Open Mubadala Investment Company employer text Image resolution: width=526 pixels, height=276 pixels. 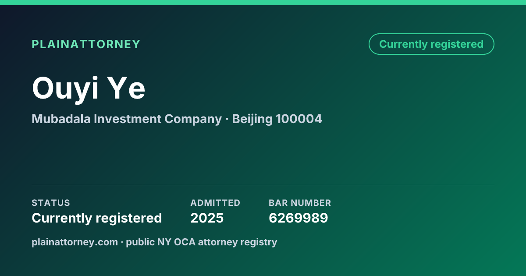click(127, 119)
